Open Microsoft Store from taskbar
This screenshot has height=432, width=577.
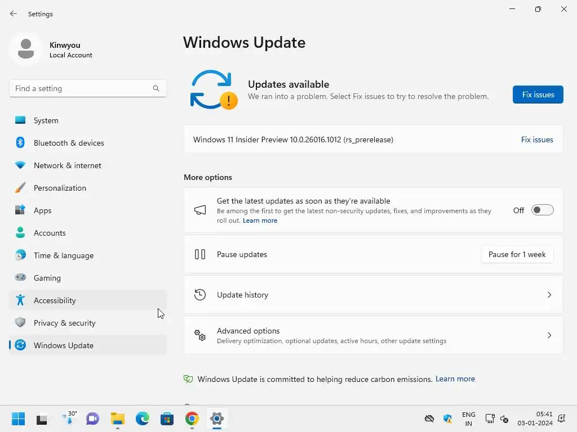[167, 418]
